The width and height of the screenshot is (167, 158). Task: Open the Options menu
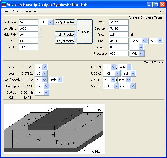pos(17,11)
